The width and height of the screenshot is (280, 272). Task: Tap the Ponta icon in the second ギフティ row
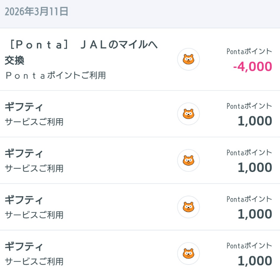coord(188,160)
